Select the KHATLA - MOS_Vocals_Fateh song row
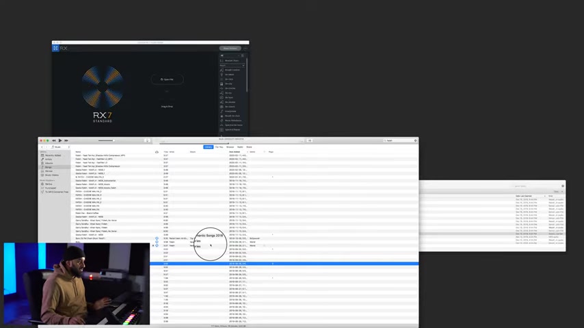The width and height of the screenshot is (584, 328). 245,188
